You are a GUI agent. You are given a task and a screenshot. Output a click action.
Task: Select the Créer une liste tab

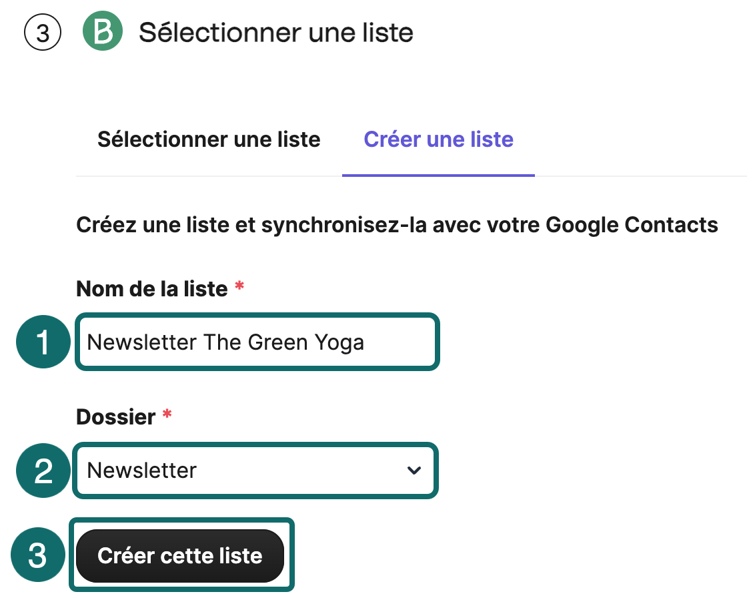pos(438,139)
